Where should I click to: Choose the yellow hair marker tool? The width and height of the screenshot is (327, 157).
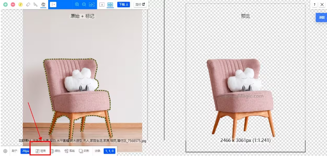point(20,5)
